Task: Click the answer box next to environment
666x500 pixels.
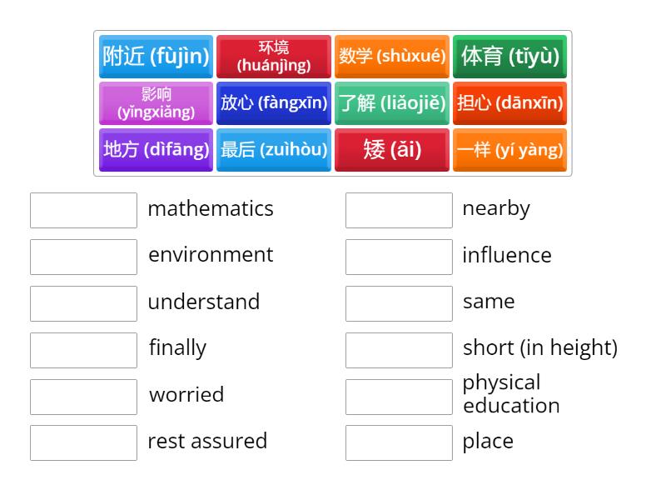Action: tap(83, 257)
